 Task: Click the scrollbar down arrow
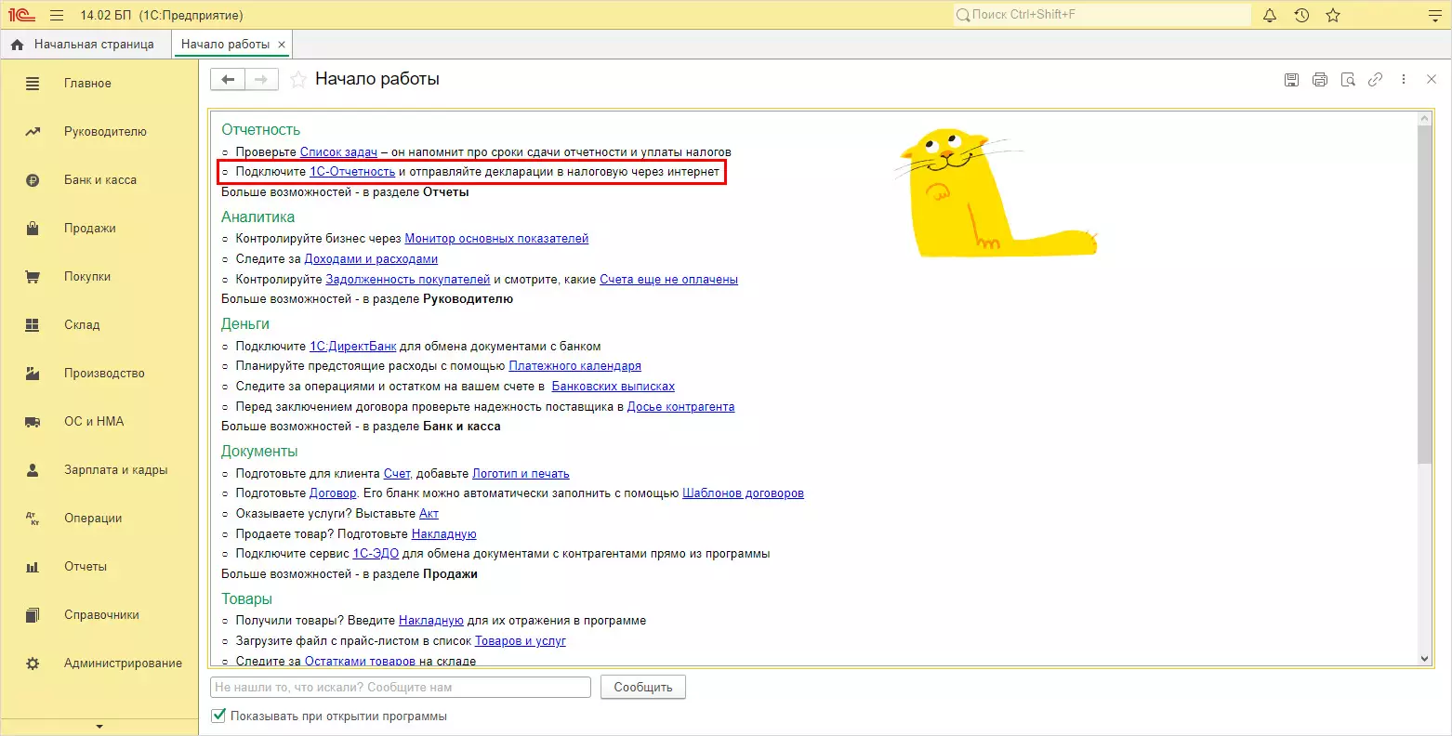coord(1424,658)
